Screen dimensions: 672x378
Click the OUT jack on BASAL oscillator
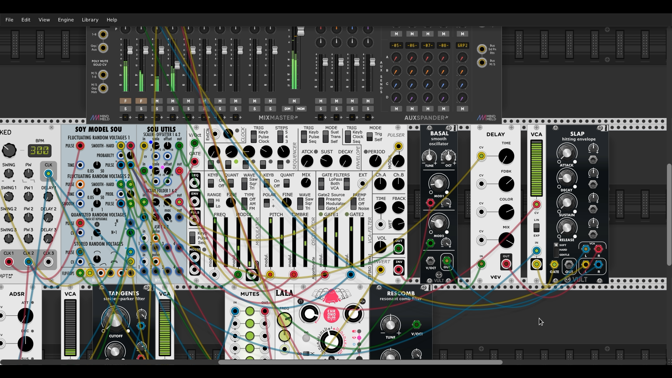[447, 260]
